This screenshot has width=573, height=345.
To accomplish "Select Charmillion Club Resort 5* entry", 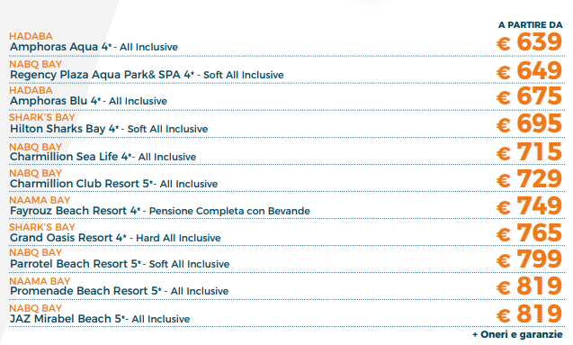I will [x=113, y=183].
